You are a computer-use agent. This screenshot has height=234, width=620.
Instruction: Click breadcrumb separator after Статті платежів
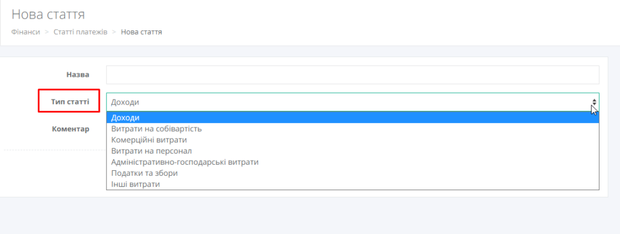click(114, 32)
